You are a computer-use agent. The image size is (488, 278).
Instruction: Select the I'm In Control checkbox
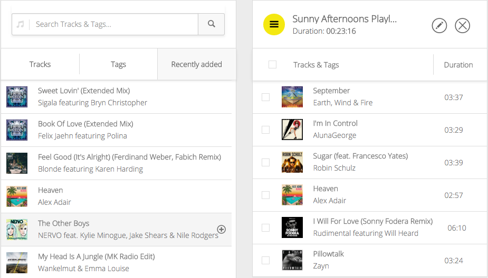[x=265, y=130]
